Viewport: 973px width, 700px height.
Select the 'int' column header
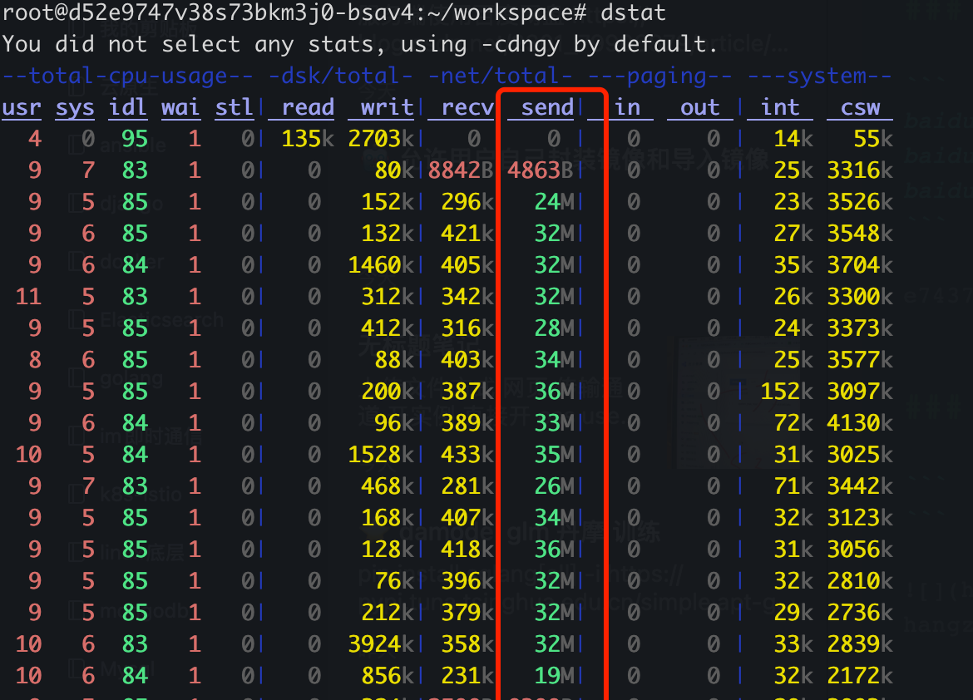(780, 107)
